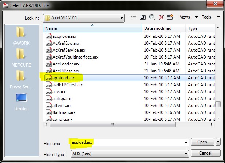Click the ARX icon of acxplode.arx
225x163 pixels.
coord(49,36)
